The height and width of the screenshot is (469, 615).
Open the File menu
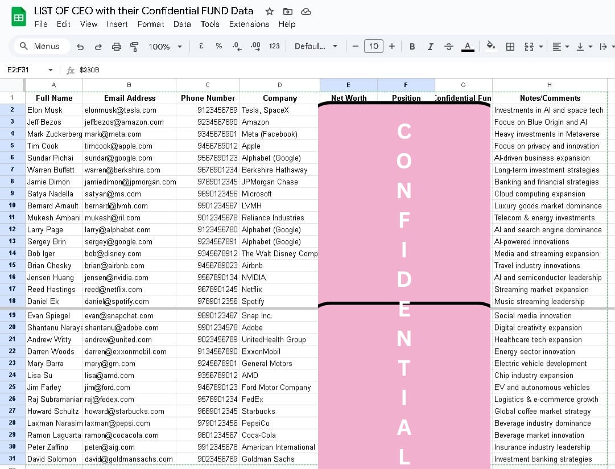(x=41, y=24)
